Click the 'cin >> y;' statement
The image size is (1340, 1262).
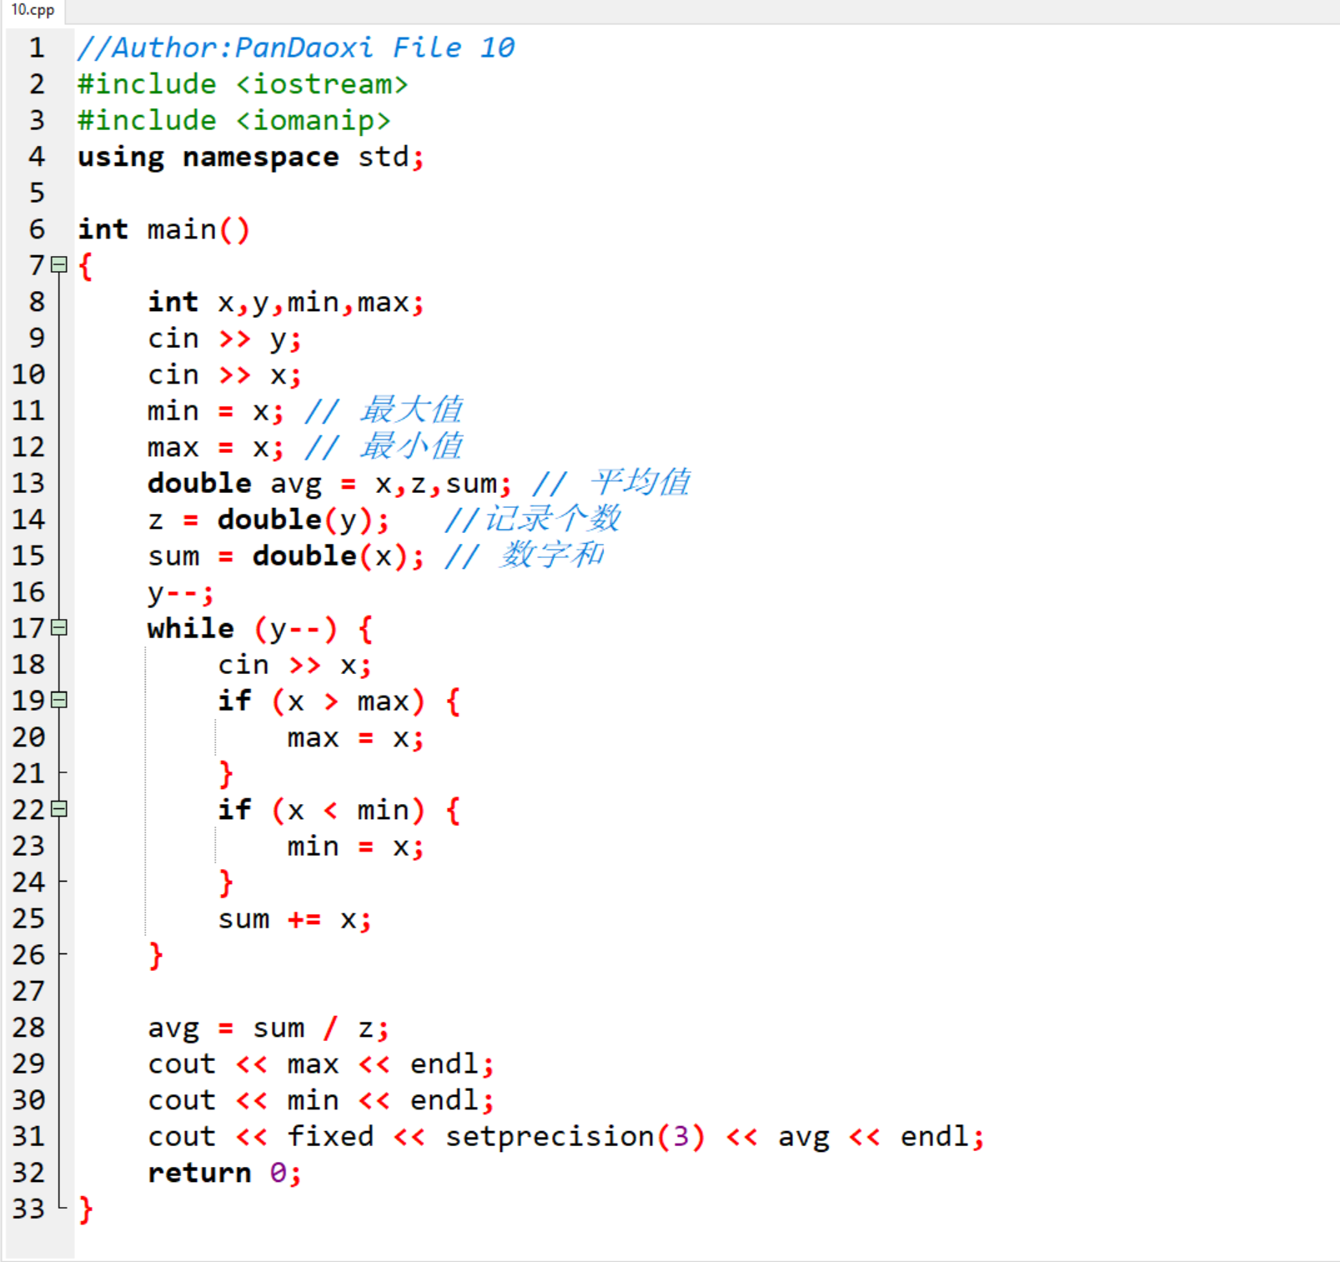pyautogui.click(x=224, y=339)
